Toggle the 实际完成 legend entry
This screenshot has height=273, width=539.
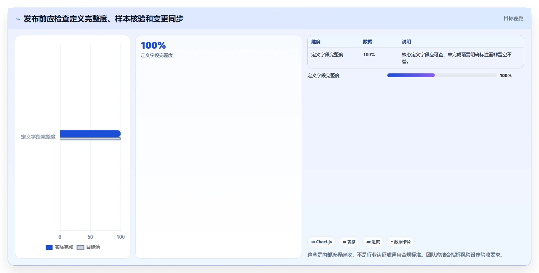point(59,247)
